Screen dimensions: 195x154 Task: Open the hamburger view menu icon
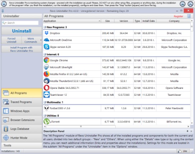point(189,16)
